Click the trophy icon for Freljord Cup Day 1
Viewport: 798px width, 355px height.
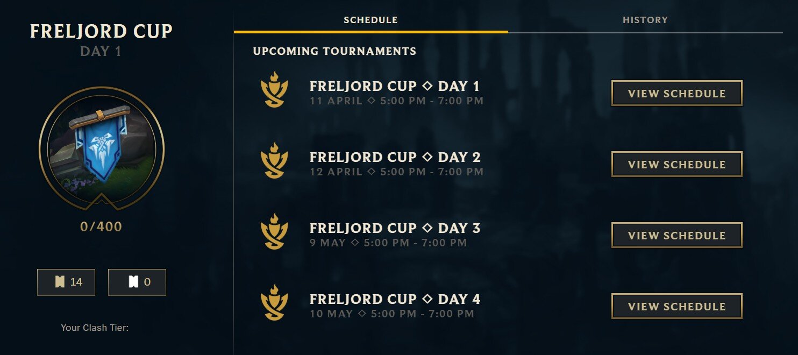[274, 90]
